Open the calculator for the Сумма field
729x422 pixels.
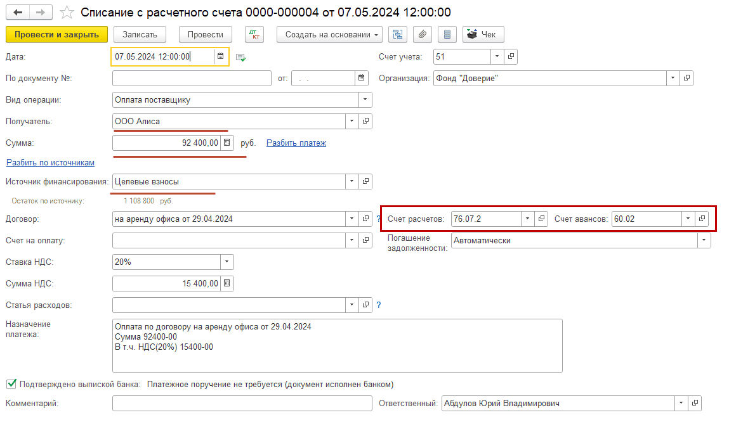[227, 143]
